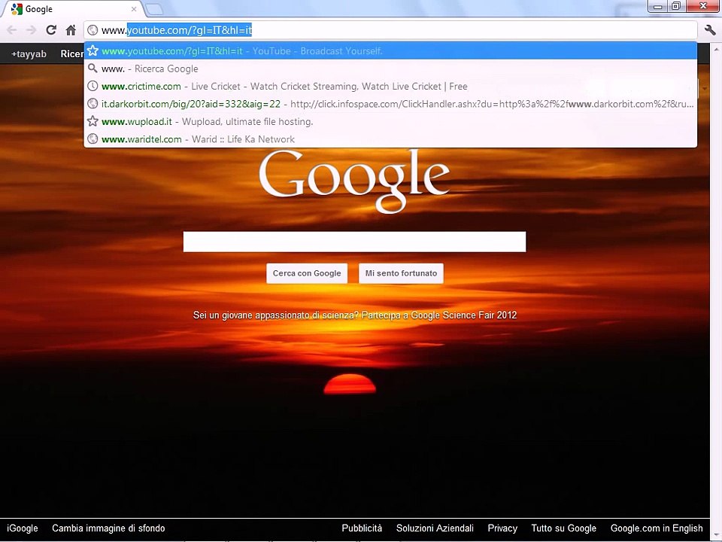722x542 pixels.
Task: Open the Pubblicità link
Action: [x=362, y=528]
